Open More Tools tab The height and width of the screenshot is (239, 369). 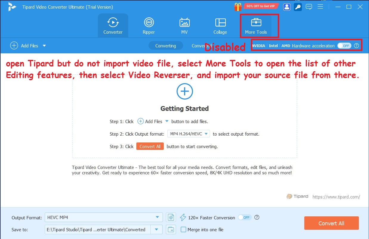[256, 26]
